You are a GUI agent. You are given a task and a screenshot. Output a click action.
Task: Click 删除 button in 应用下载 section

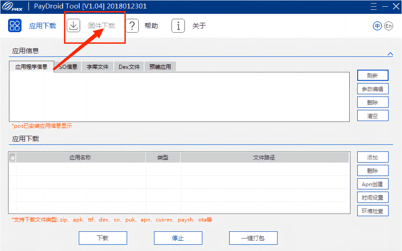373,171
